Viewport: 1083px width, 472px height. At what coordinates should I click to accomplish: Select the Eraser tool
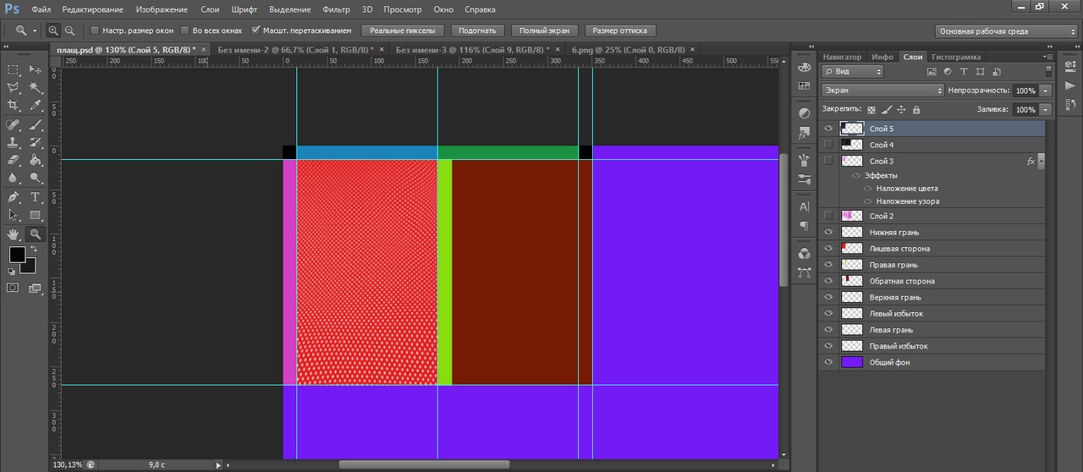[x=13, y=160]
